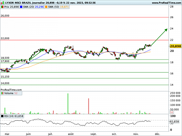
Task: Select the orange SMA (50) color swatch
Action: [46, 7]
